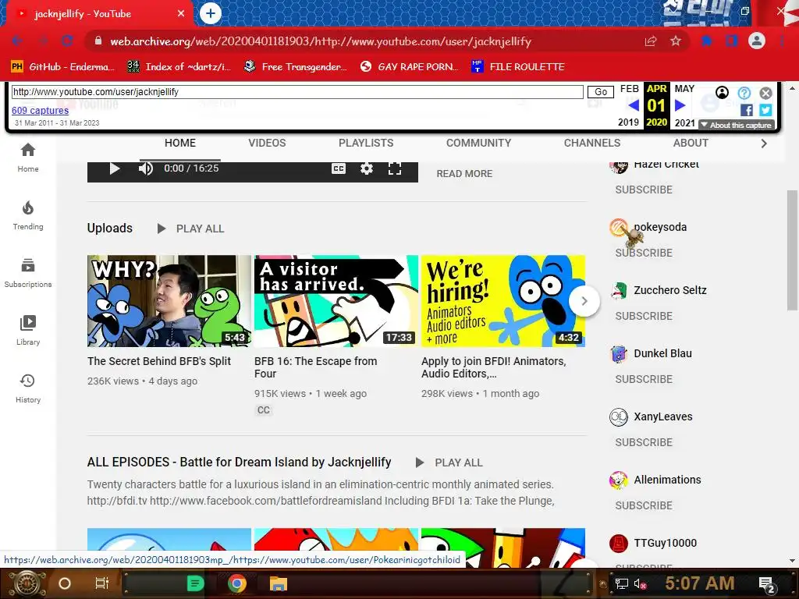Viewport: 799px width, 599px height.
Task: Switch to the PLAYLISTS channel tab
Action: [366, 144]
